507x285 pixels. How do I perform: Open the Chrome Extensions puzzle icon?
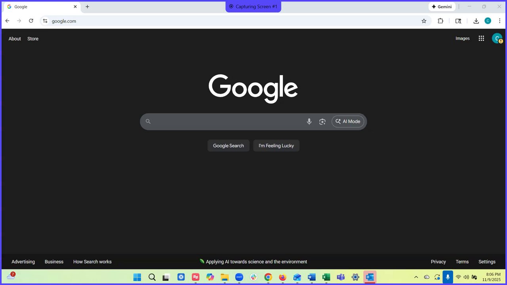(x=440, y=21)
